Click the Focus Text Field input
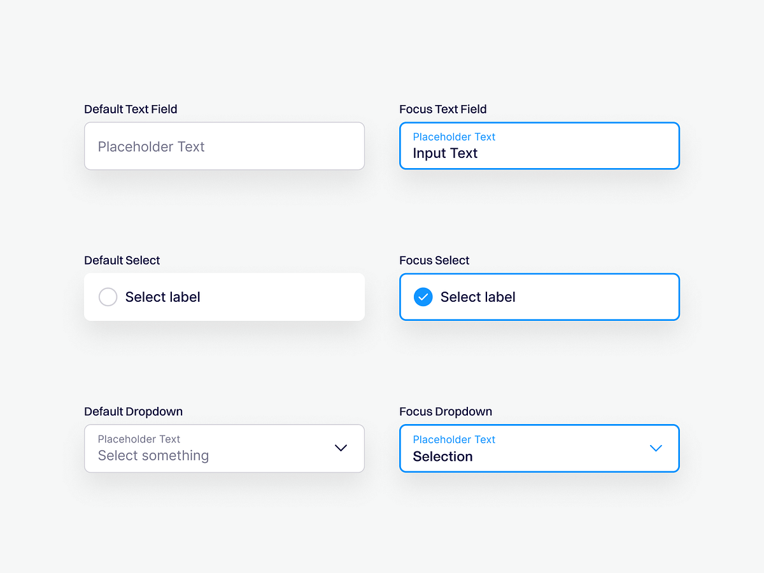 (539, 146)
